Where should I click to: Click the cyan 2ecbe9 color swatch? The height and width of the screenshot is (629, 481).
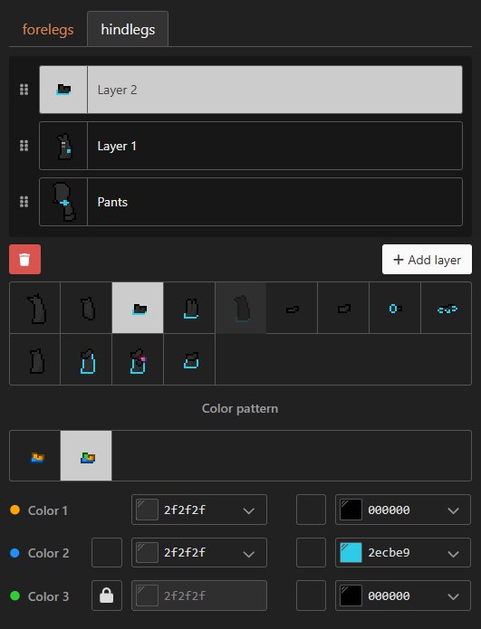tap(351, 552)
